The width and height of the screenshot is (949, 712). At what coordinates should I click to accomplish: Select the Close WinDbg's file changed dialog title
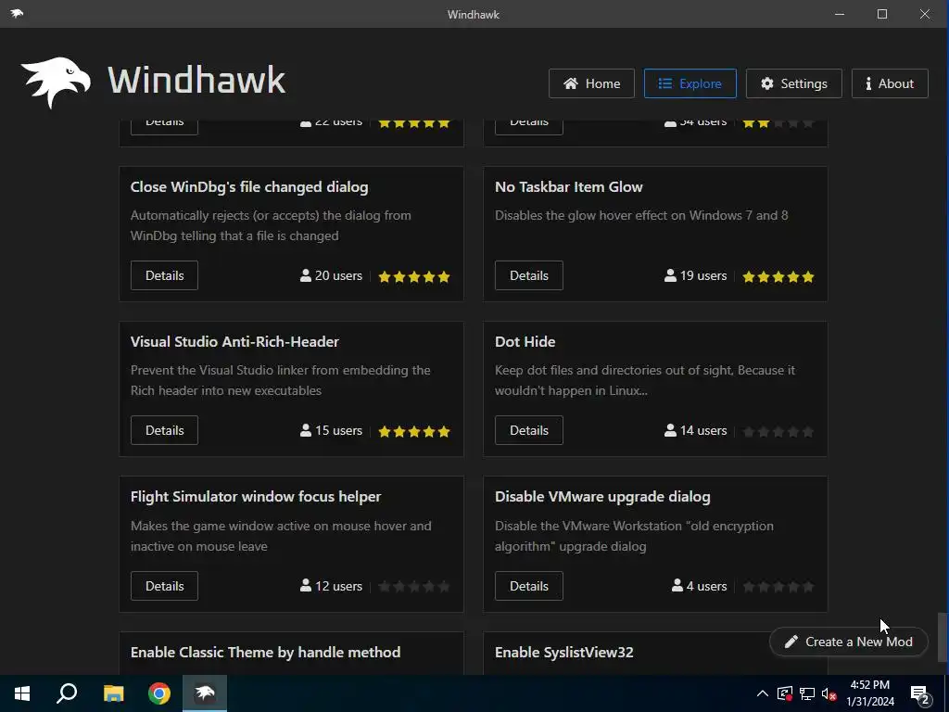pos(249,187)
